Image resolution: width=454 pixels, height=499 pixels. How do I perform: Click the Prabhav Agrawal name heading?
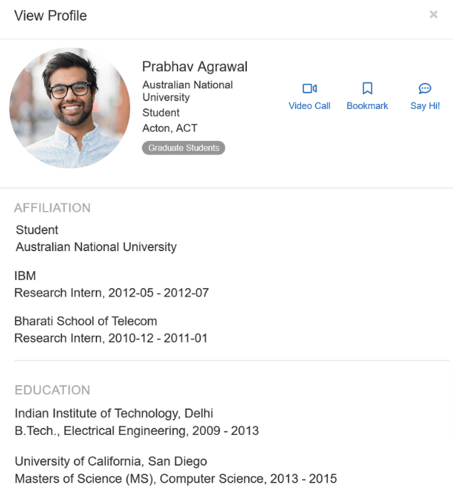coord(195,66)
